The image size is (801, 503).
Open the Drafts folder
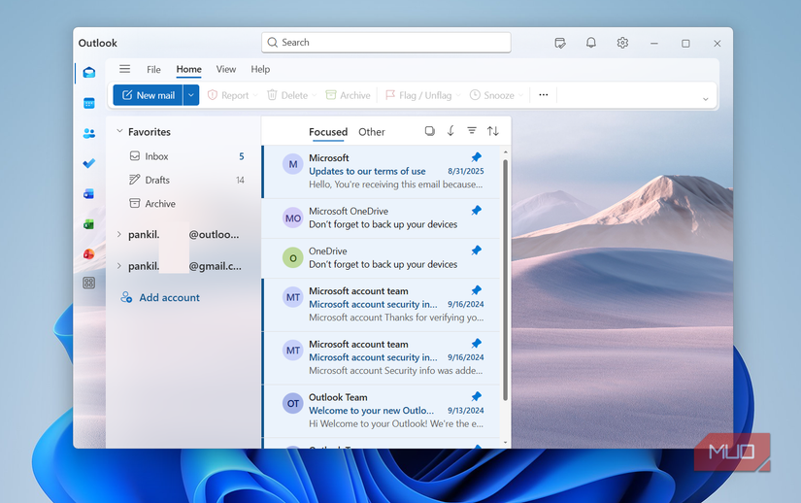click(186, 180)
